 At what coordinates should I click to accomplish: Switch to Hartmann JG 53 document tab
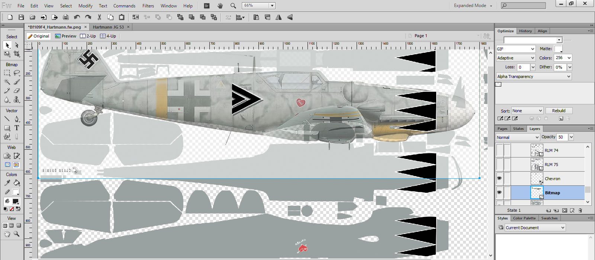pos(108,27)
